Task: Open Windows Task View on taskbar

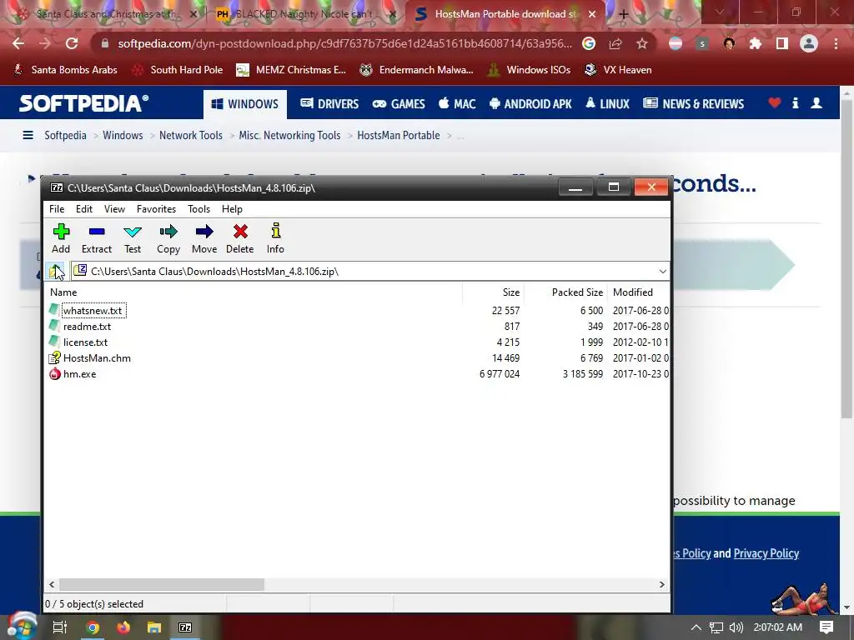Action: click(x=60, y=627)
